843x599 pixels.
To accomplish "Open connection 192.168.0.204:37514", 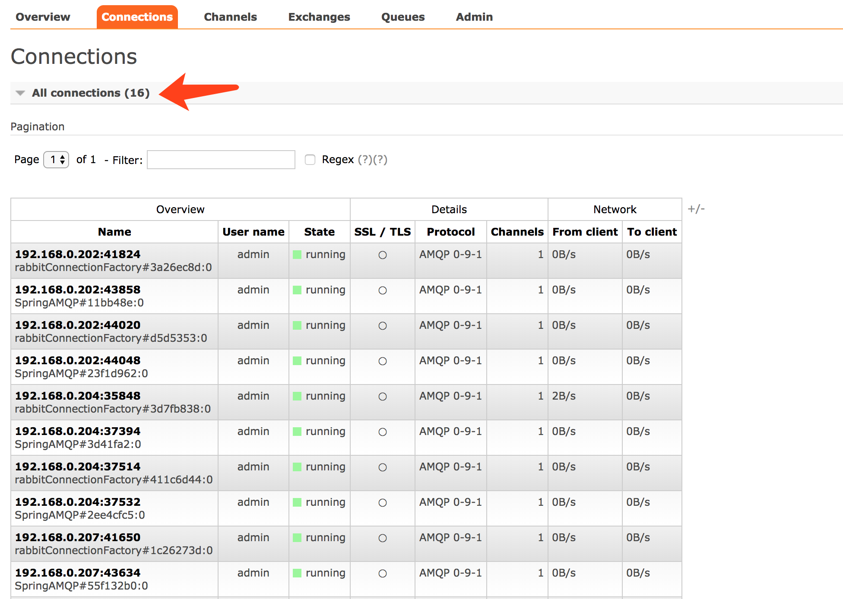I will coord(78,467).
